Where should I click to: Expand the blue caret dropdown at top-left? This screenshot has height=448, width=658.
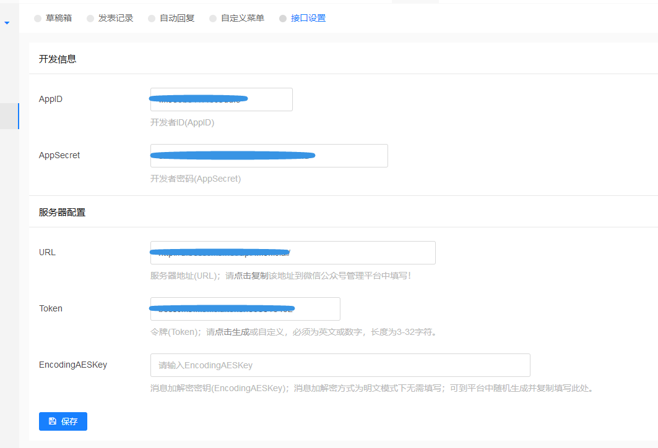(x=7, y=23)
